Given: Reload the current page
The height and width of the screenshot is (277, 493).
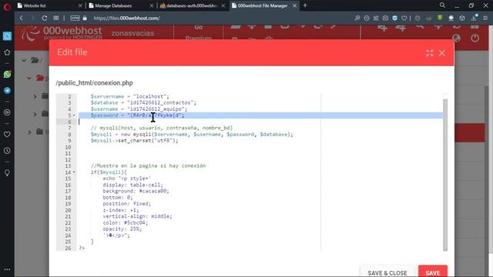Looking at the screenshot, I should coord(45,18).
